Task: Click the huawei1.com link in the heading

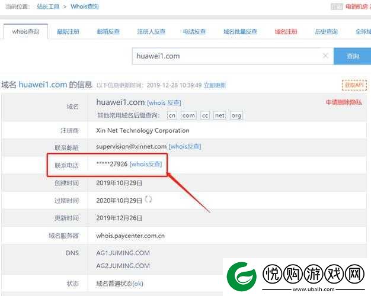Action: coord(43,85)
